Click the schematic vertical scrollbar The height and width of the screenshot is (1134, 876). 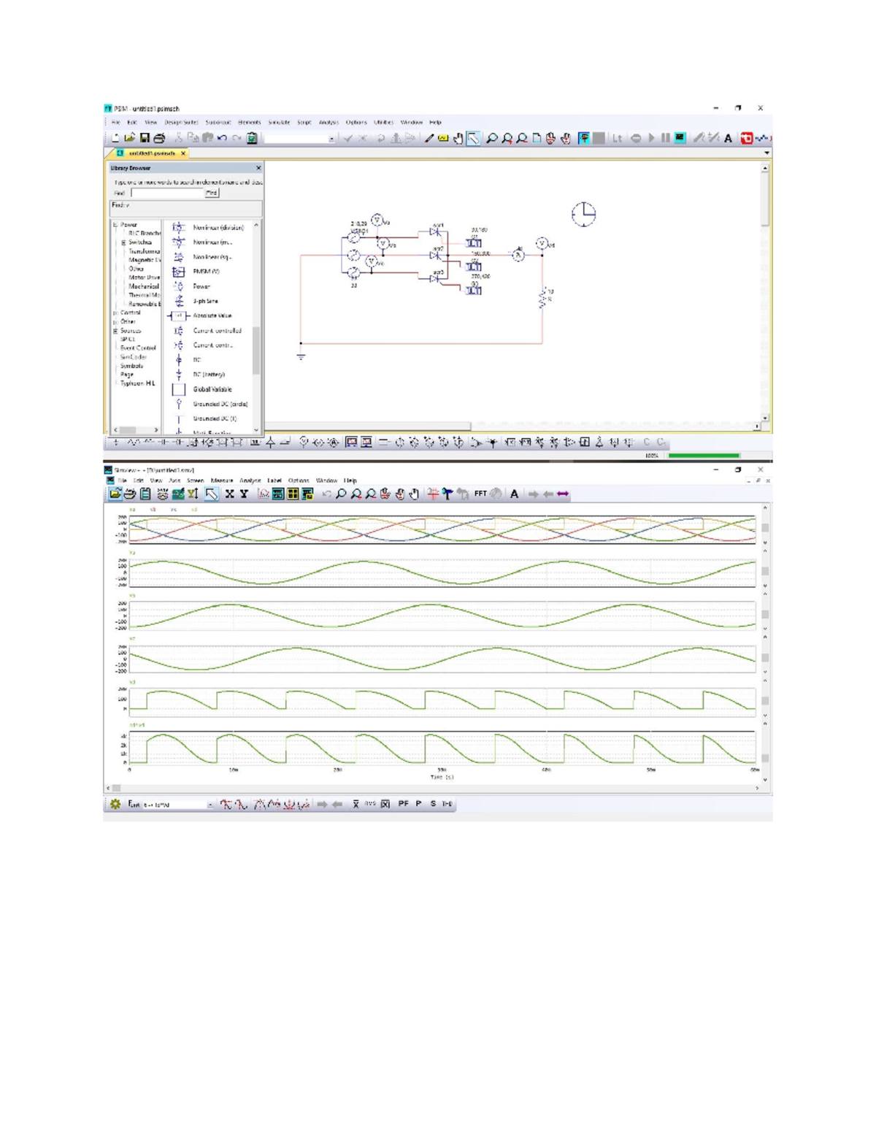pos(765,292)
